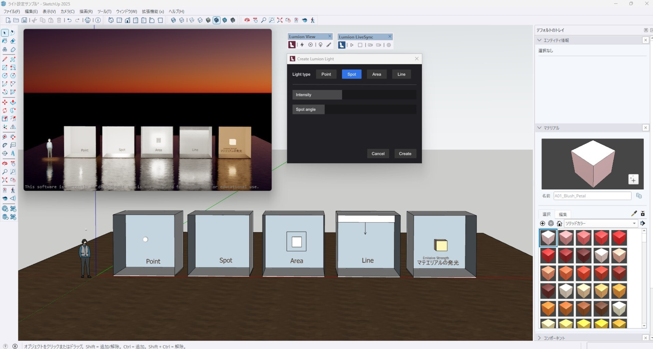Open the ソリッドカラー material collection dropdown
Image resolution: width=653 pixels, height=349 pixels.
click(x=600, y=223)
